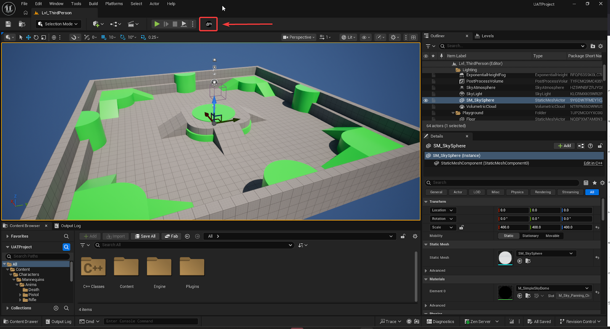
Task: Toggle visibility eye of SM_SkySphere row
Action: click(426, 100)
